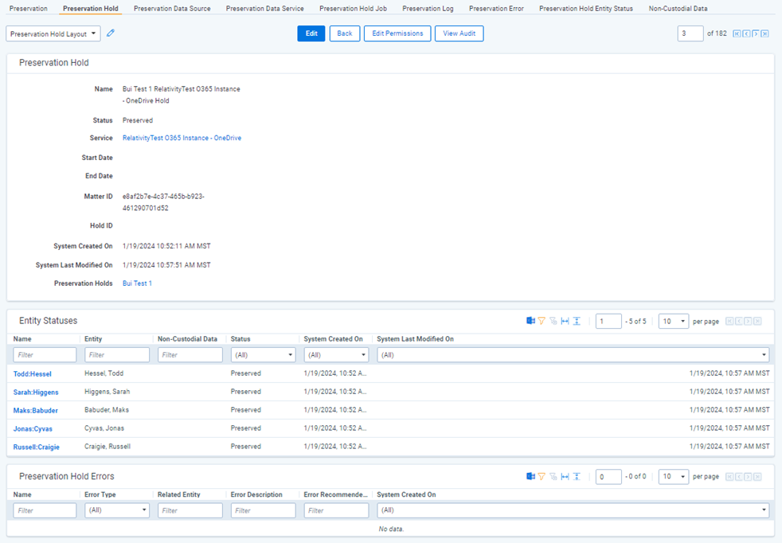Open the Preservation Hold Entity Status tab
Screen dimensions: 782x543
[x=586, y=9]
